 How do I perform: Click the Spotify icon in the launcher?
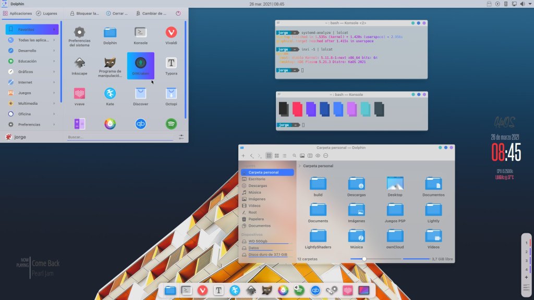tap(171, 124)
